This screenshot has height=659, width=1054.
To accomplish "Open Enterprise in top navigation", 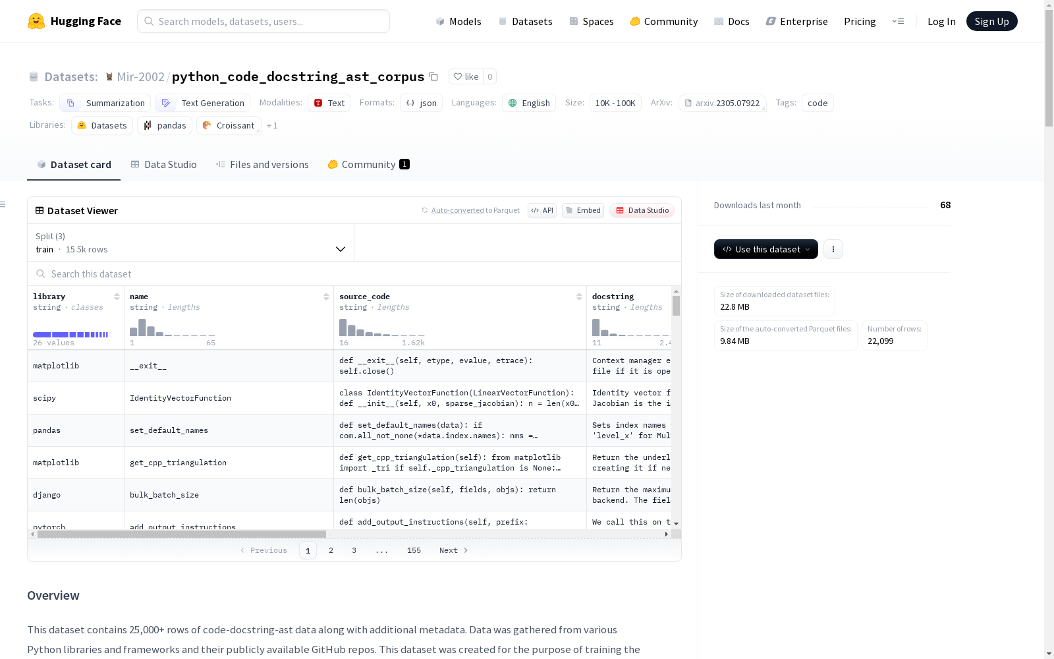I will pos(796,21).
